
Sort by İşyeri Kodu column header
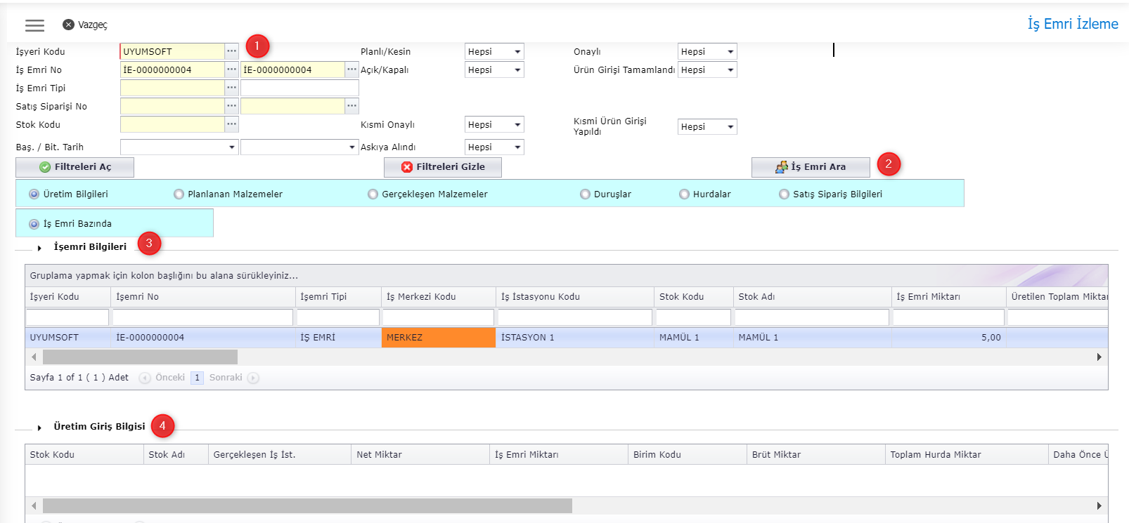click(67, 297)
